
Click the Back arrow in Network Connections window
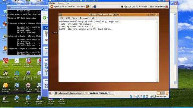[44, 18]
